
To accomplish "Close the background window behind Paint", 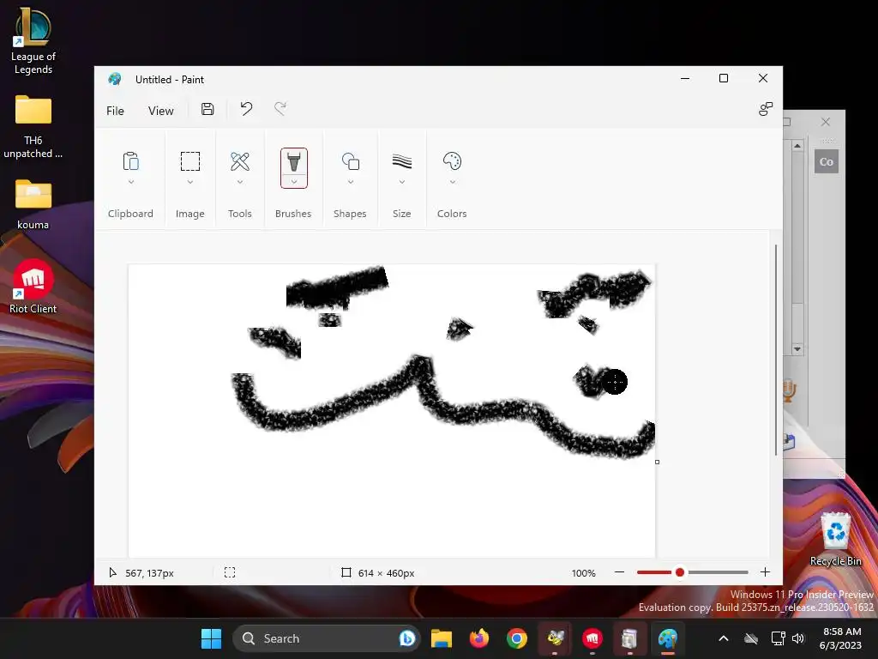I will click(x=826, y=122).
